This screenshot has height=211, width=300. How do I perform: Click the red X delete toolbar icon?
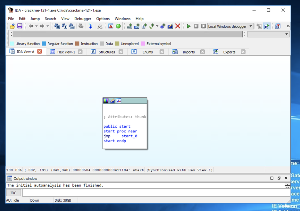coord(178,26)
